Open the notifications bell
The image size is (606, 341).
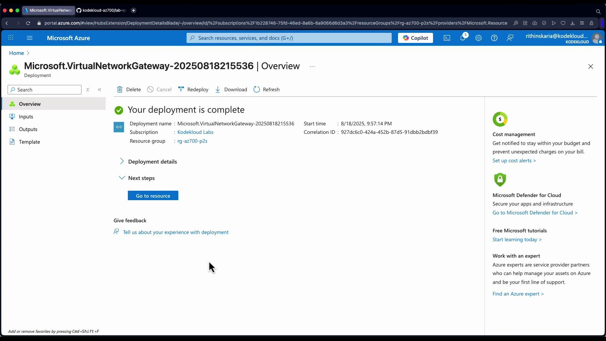click(x=463, y=38)
